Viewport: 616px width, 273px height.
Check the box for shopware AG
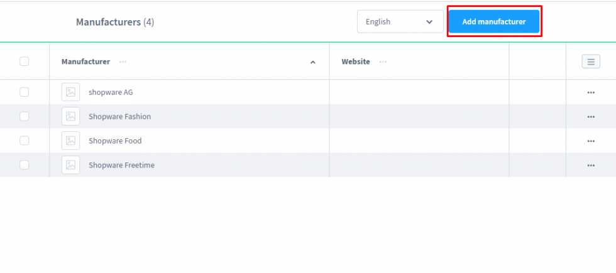(x=24, y=92)
